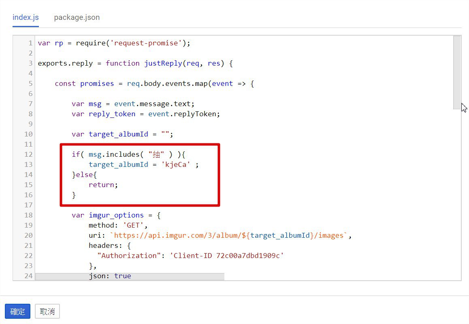Click the 取消 cancel button
469x324 pixels.
47,311
